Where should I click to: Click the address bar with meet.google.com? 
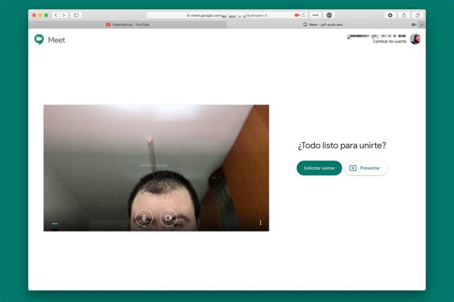click(221, 15)
